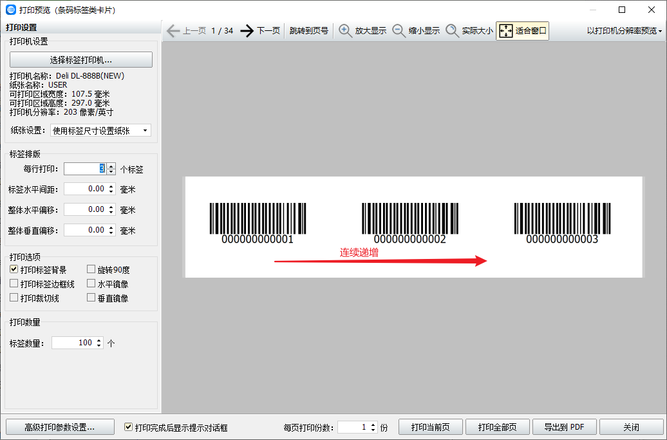Click the zoom in magnifier icon
This screenshot has height=440, width=667.
(345, 31)
